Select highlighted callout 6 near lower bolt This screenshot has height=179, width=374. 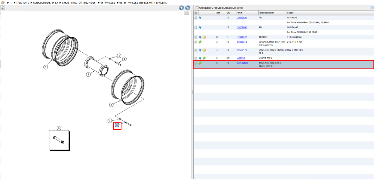click(117, 125)
